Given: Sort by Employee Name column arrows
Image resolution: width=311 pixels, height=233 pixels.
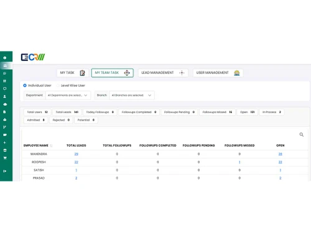Looking at the screenshot, I should click(51, 145).
